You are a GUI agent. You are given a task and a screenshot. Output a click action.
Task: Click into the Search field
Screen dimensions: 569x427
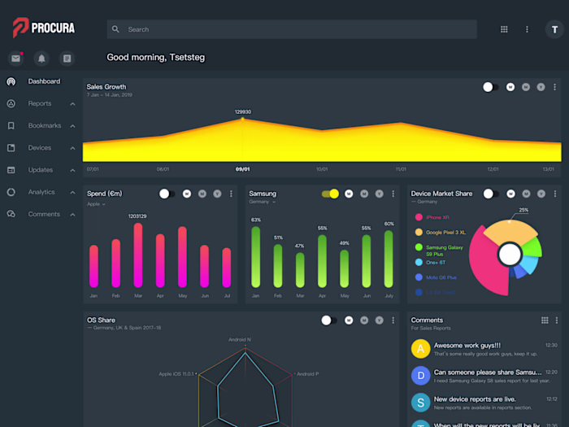coord(292,29)
